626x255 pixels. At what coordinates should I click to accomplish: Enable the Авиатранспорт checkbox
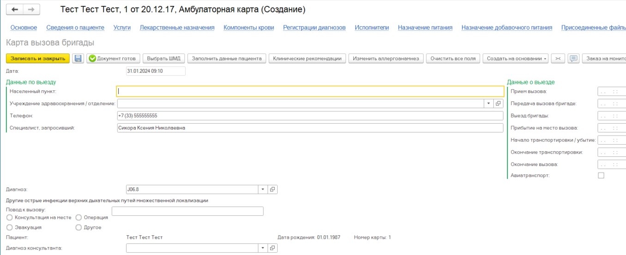[601, 175]
